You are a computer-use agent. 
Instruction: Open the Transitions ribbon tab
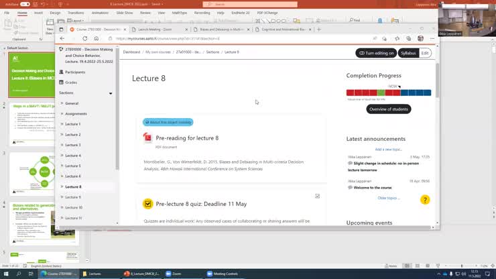(76, 13)
